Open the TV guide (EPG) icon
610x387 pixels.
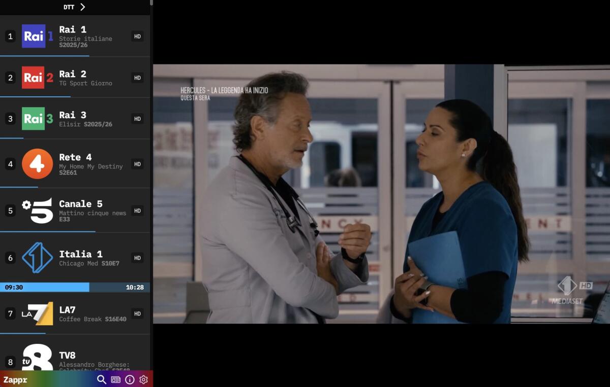[116, 379]
